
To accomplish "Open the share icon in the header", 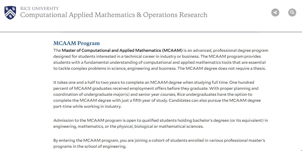I will coord(275,12).
